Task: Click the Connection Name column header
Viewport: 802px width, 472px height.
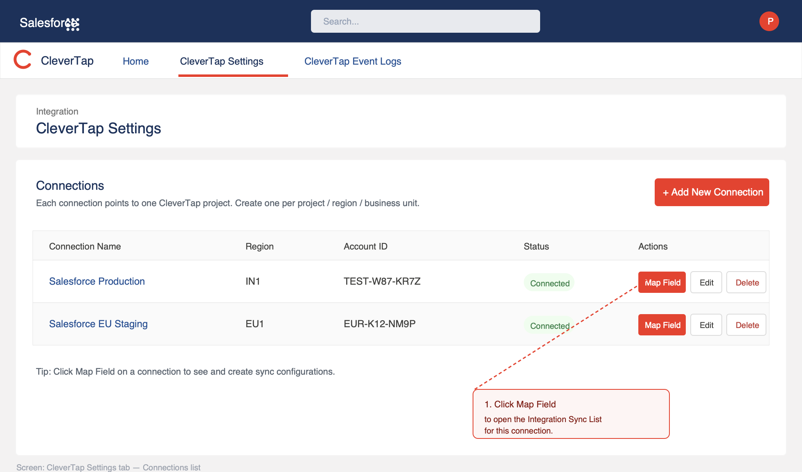Action: pyautogui.click(x=85, y=246)
